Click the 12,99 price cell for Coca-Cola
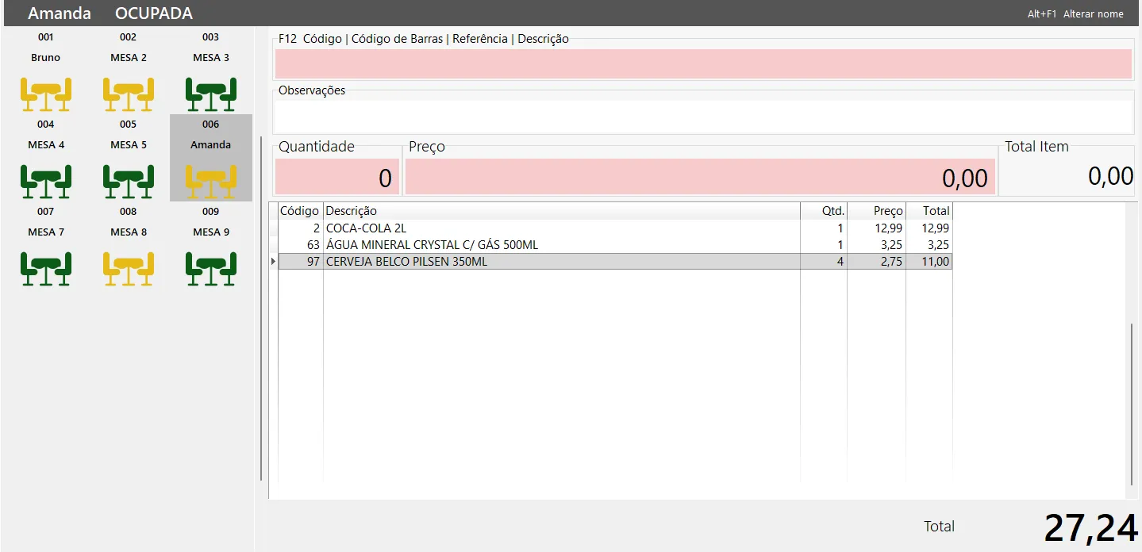 877,228
